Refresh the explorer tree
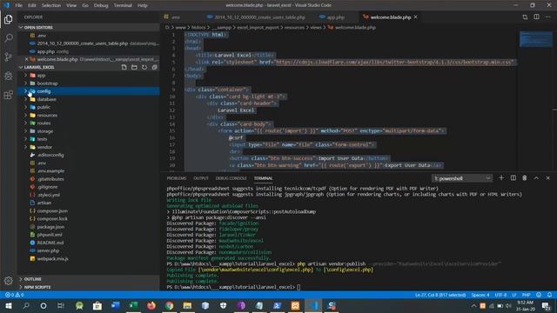This screenshot has width=557, height=313. coord(144,67)
